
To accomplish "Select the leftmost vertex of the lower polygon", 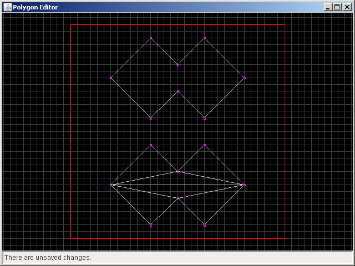I will (111, 185).
